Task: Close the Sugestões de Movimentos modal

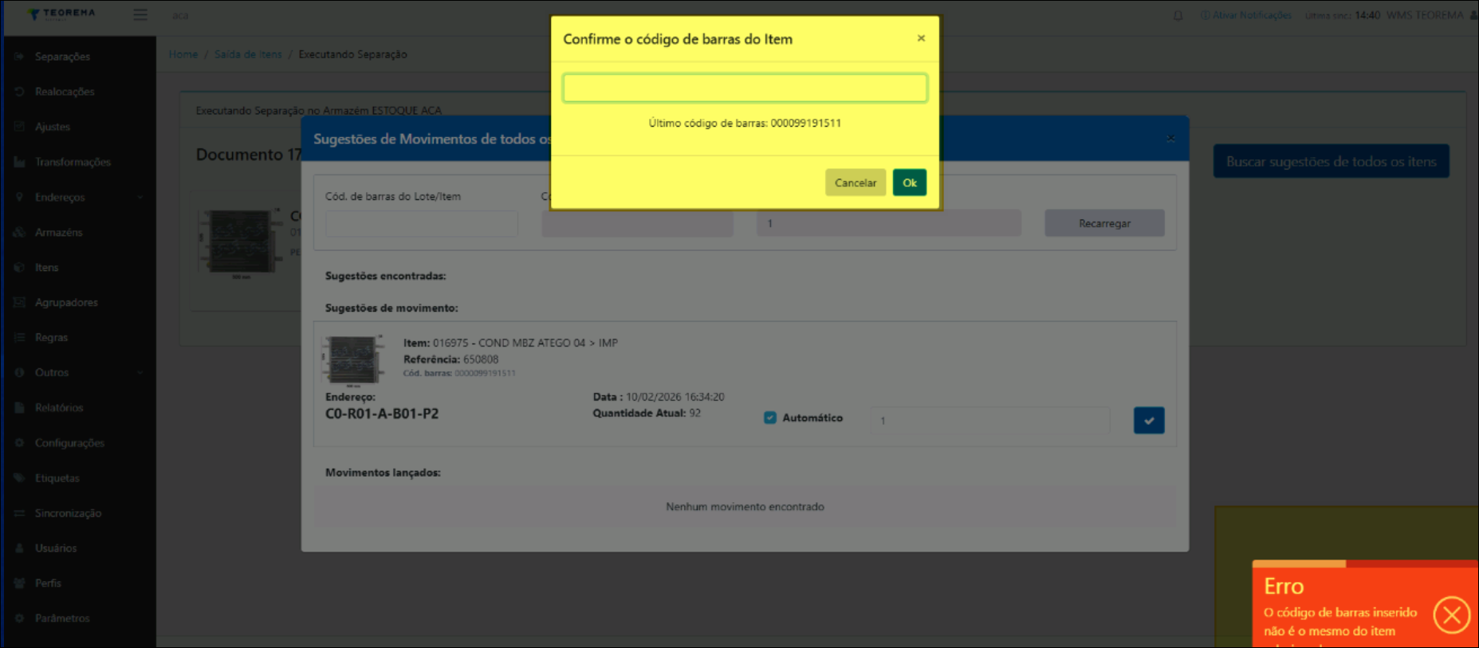Action: pos(1170,139)
